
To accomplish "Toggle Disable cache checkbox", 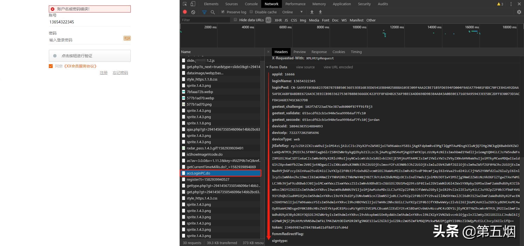I will tap(251, 12).
